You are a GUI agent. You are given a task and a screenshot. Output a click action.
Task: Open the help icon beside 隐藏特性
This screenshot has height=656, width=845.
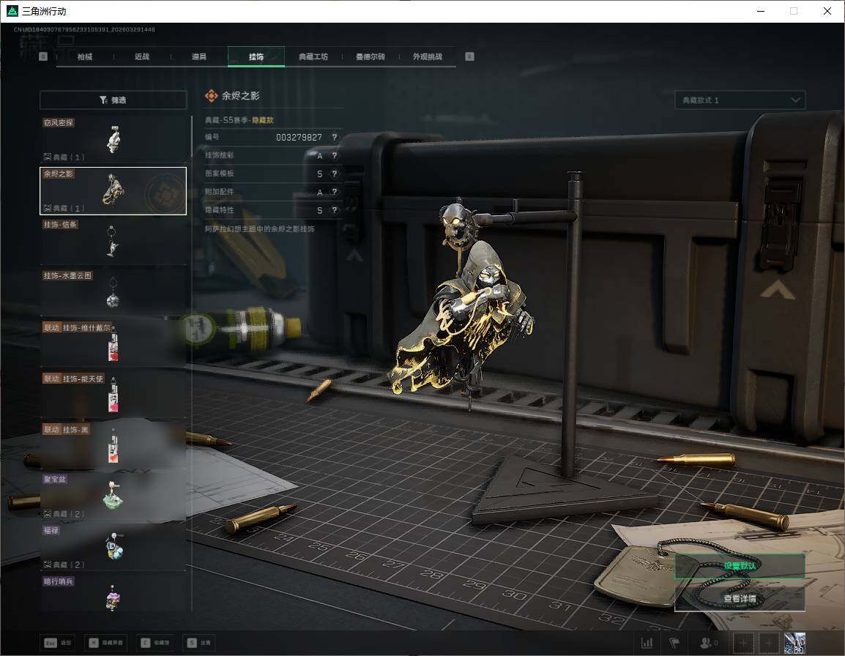(x=335, y=210)
